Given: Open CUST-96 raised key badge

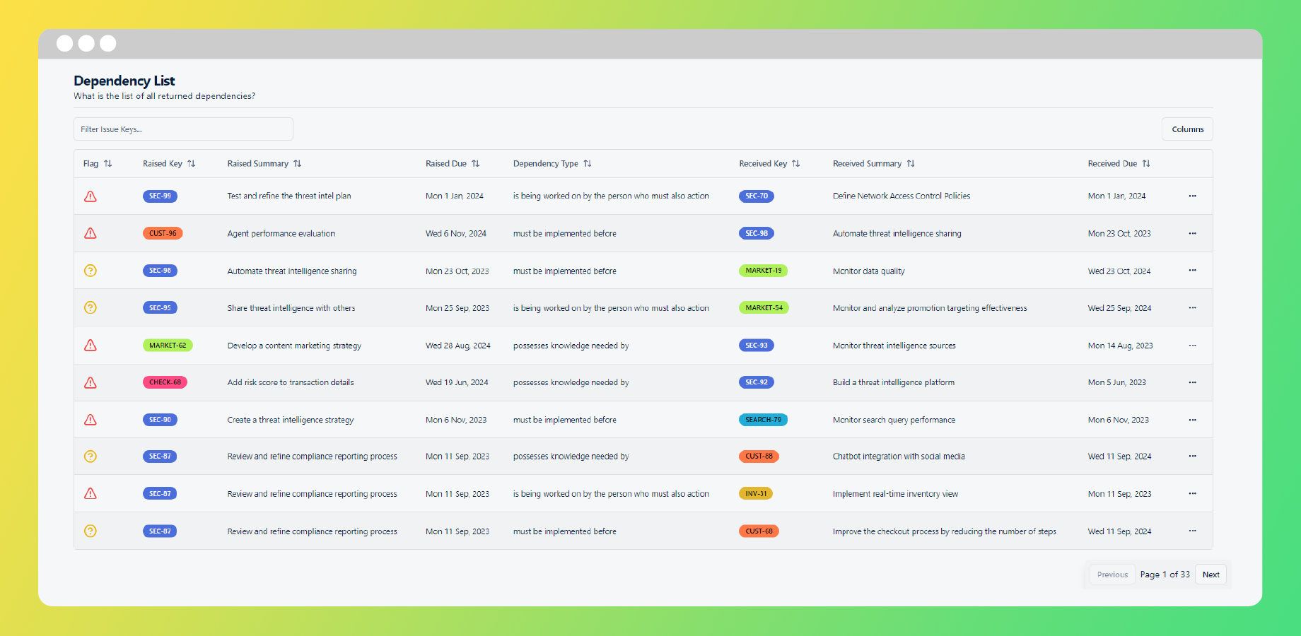Looking at the screenshot, I should (x=163, y=233).
